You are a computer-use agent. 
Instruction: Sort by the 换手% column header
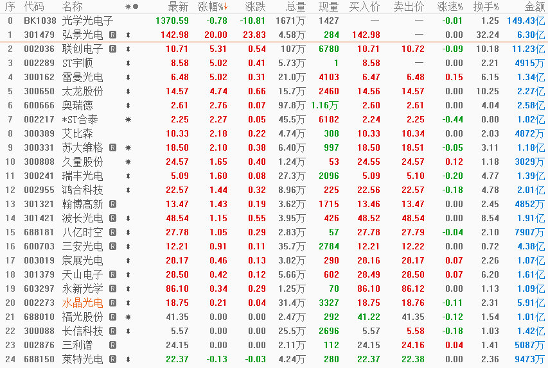point(486,6)
